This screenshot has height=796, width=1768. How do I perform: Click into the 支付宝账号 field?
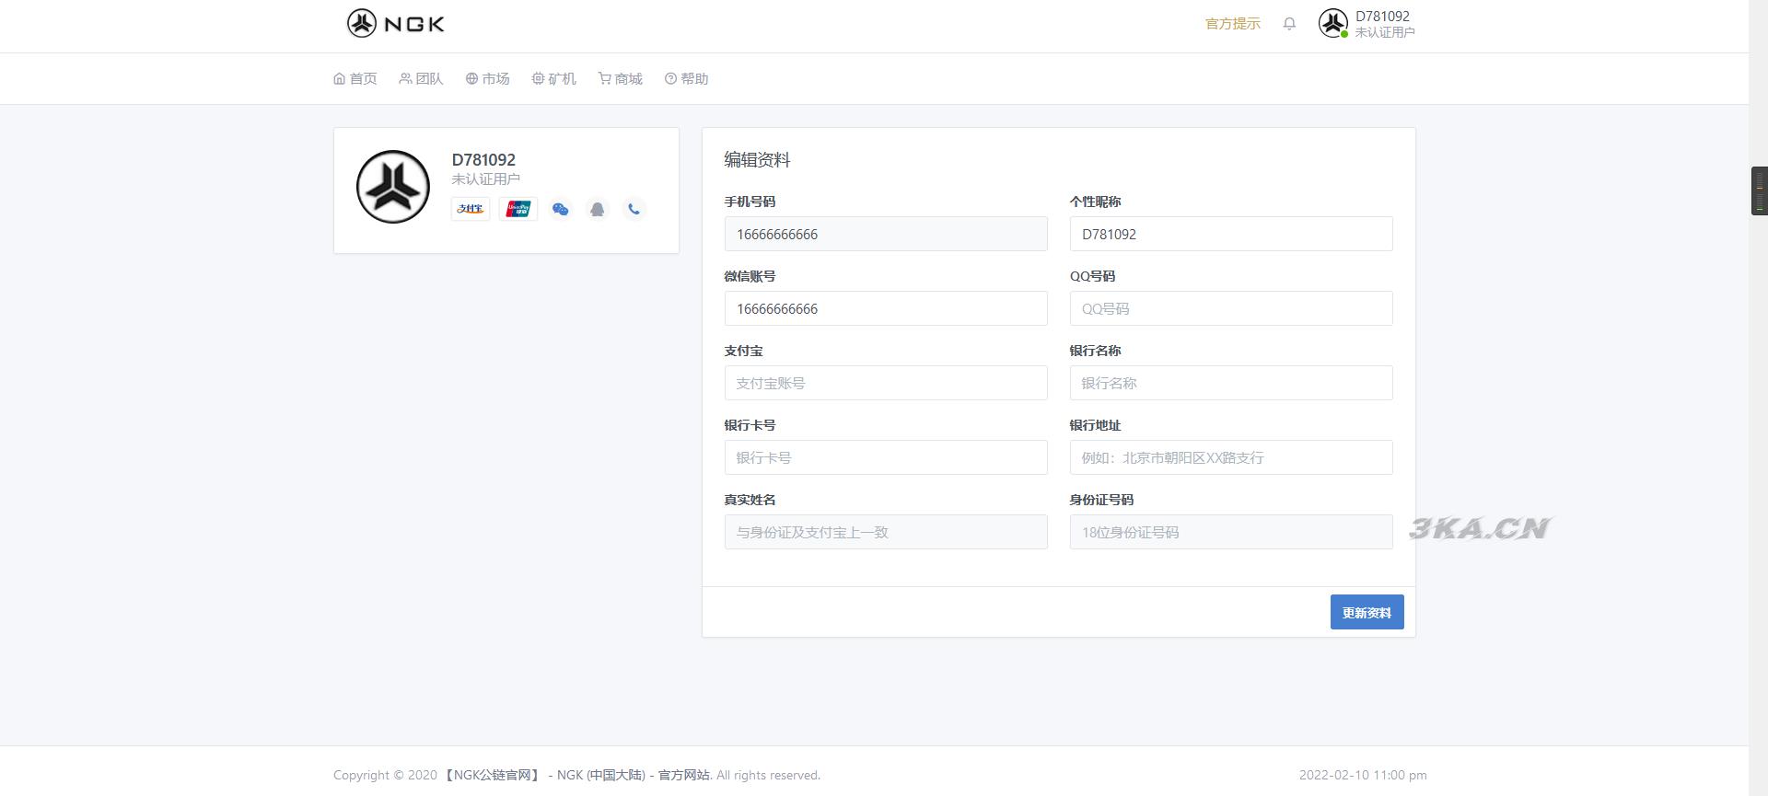coord(885,384)
